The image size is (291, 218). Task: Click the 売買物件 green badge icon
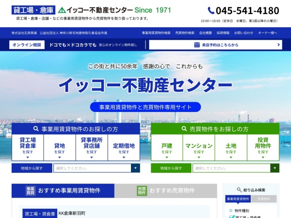142,190
